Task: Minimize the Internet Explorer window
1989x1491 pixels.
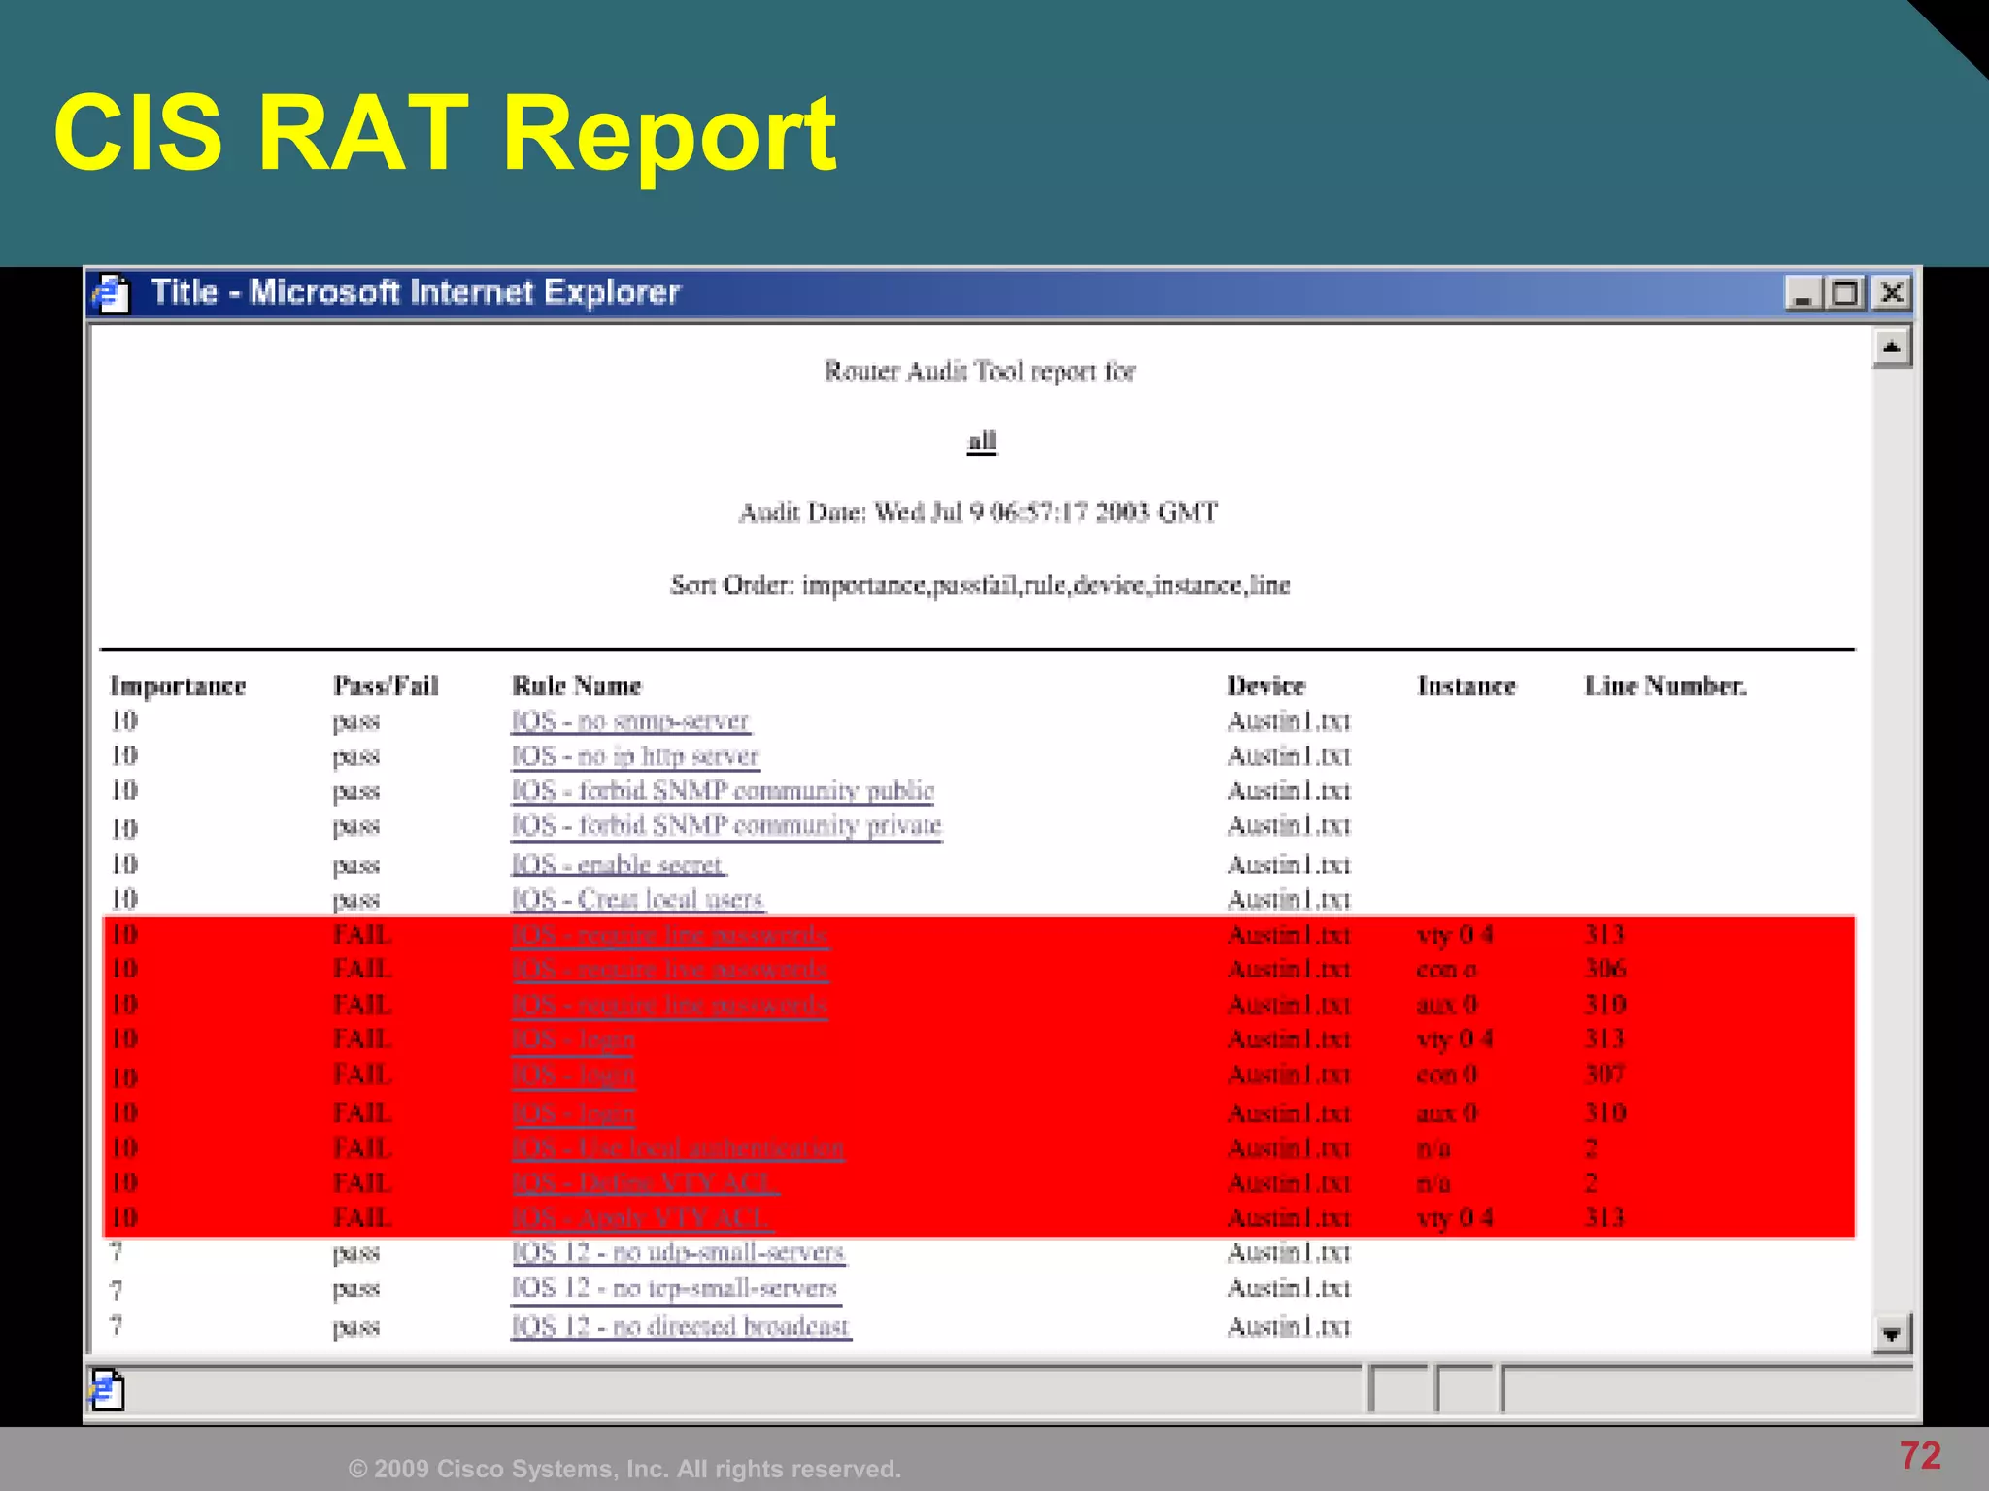Action: coord(1803,292)
